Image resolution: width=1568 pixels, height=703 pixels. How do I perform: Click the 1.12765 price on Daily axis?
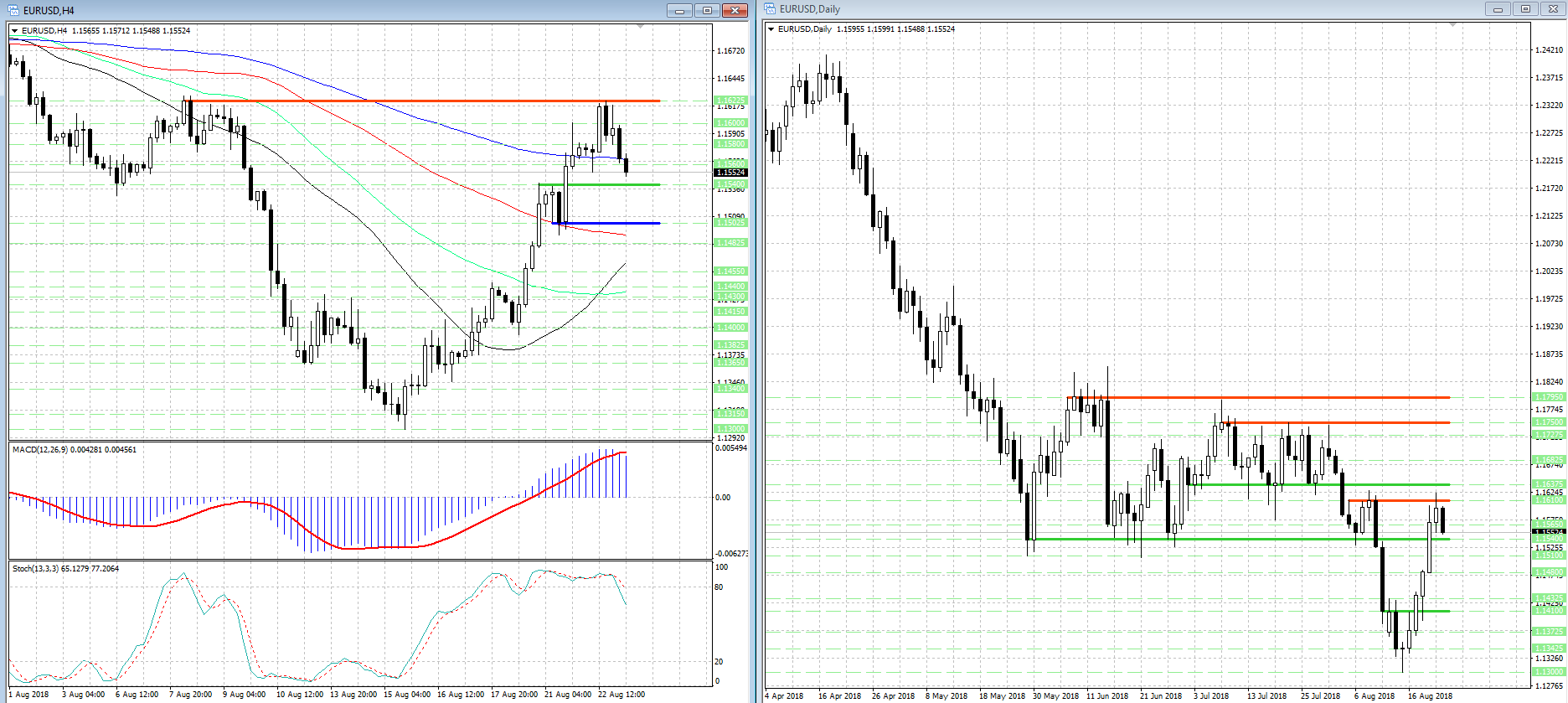coord(1549,686)
